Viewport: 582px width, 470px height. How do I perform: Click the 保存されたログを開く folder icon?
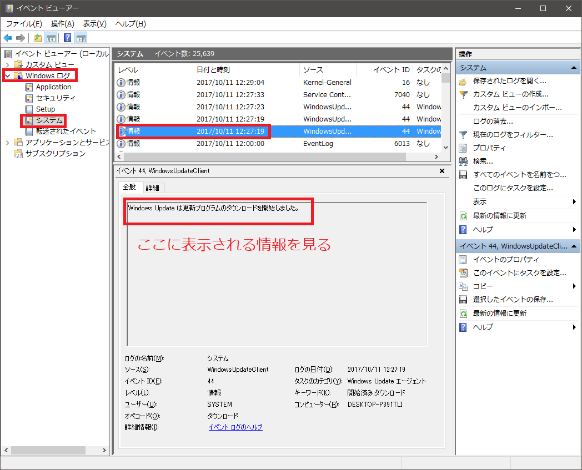pyautogui.click(x=463, y=81)
